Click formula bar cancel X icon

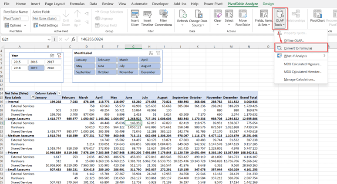click(x=61, y=39)
